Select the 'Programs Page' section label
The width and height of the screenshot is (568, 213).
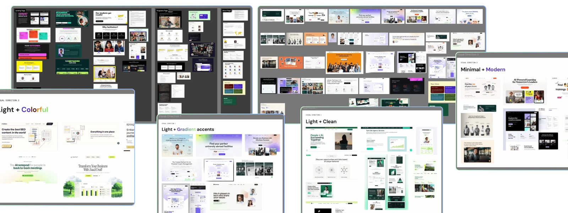coord(162,11)
